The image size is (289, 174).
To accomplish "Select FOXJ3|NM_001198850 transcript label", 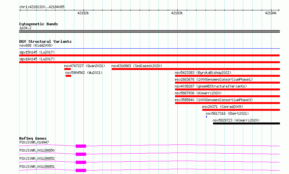I will tap(37, 150).
